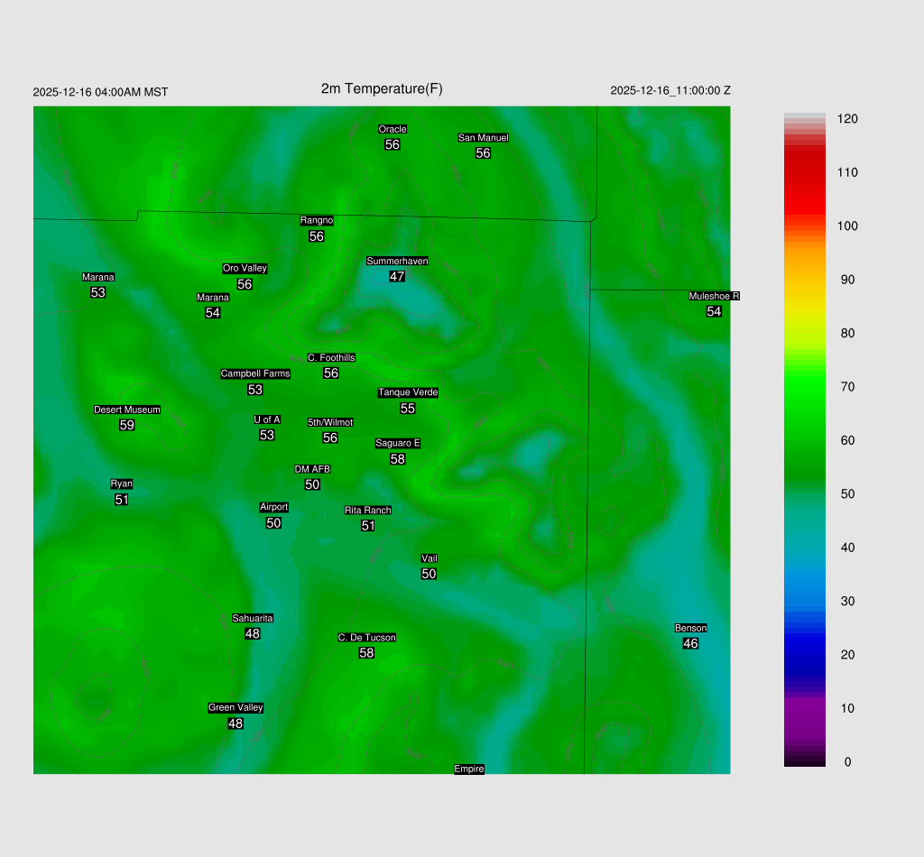Select the Tanque Verde station label
This screenshot has width=924, height=857.
(x=408, y=392)
